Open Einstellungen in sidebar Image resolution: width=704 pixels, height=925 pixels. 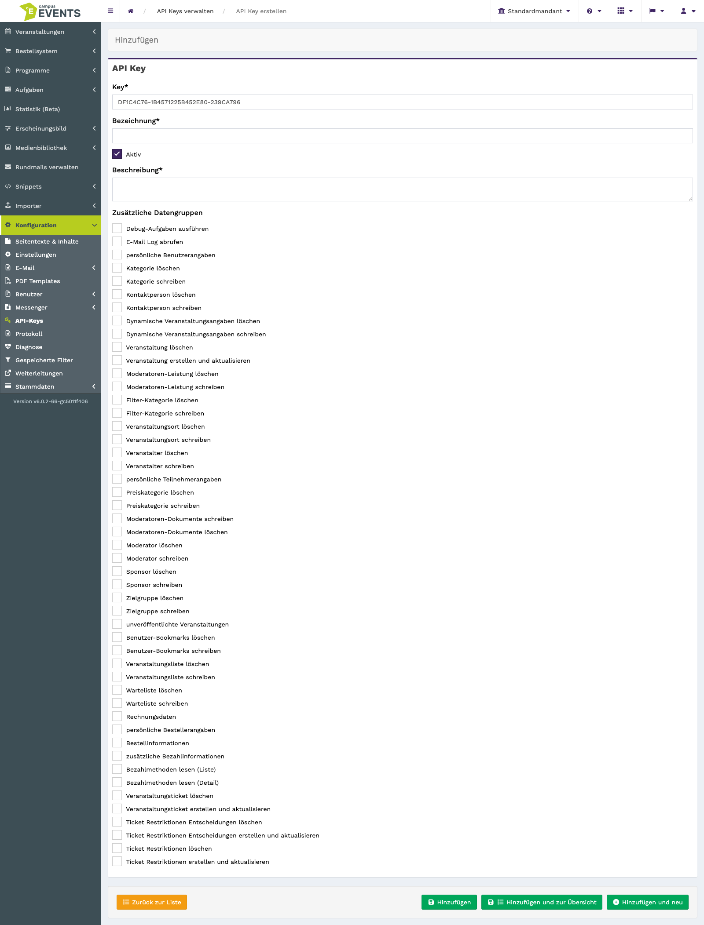pos(51,255)
